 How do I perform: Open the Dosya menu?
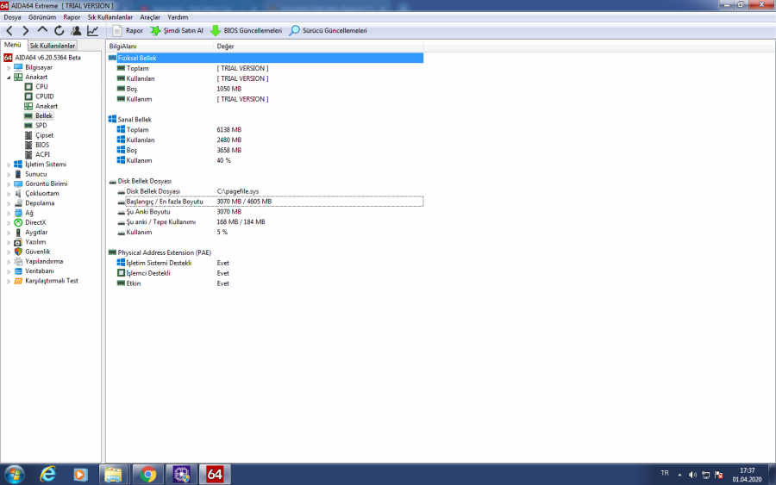[x=12, y=17]
